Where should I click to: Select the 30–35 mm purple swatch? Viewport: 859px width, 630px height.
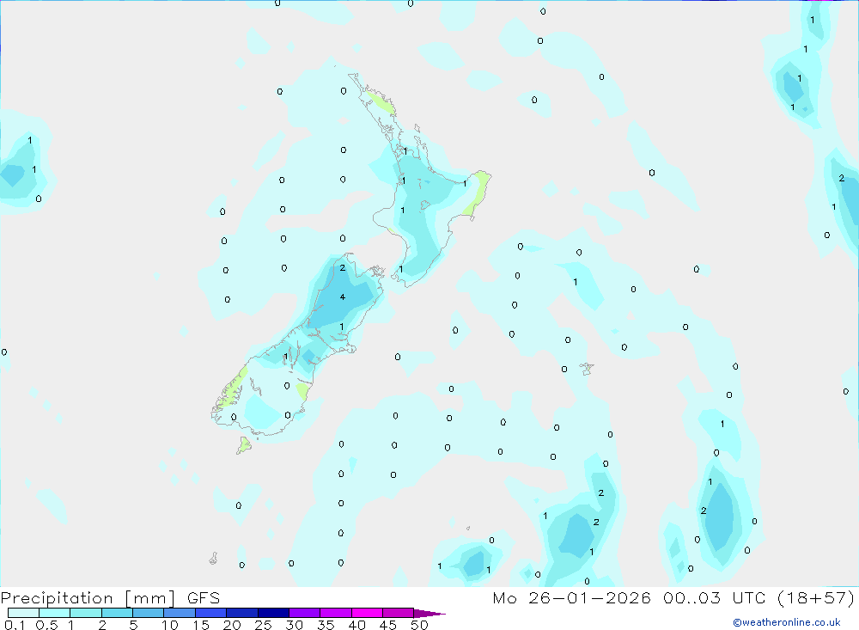pyautogui.click(x=305, y=613)
